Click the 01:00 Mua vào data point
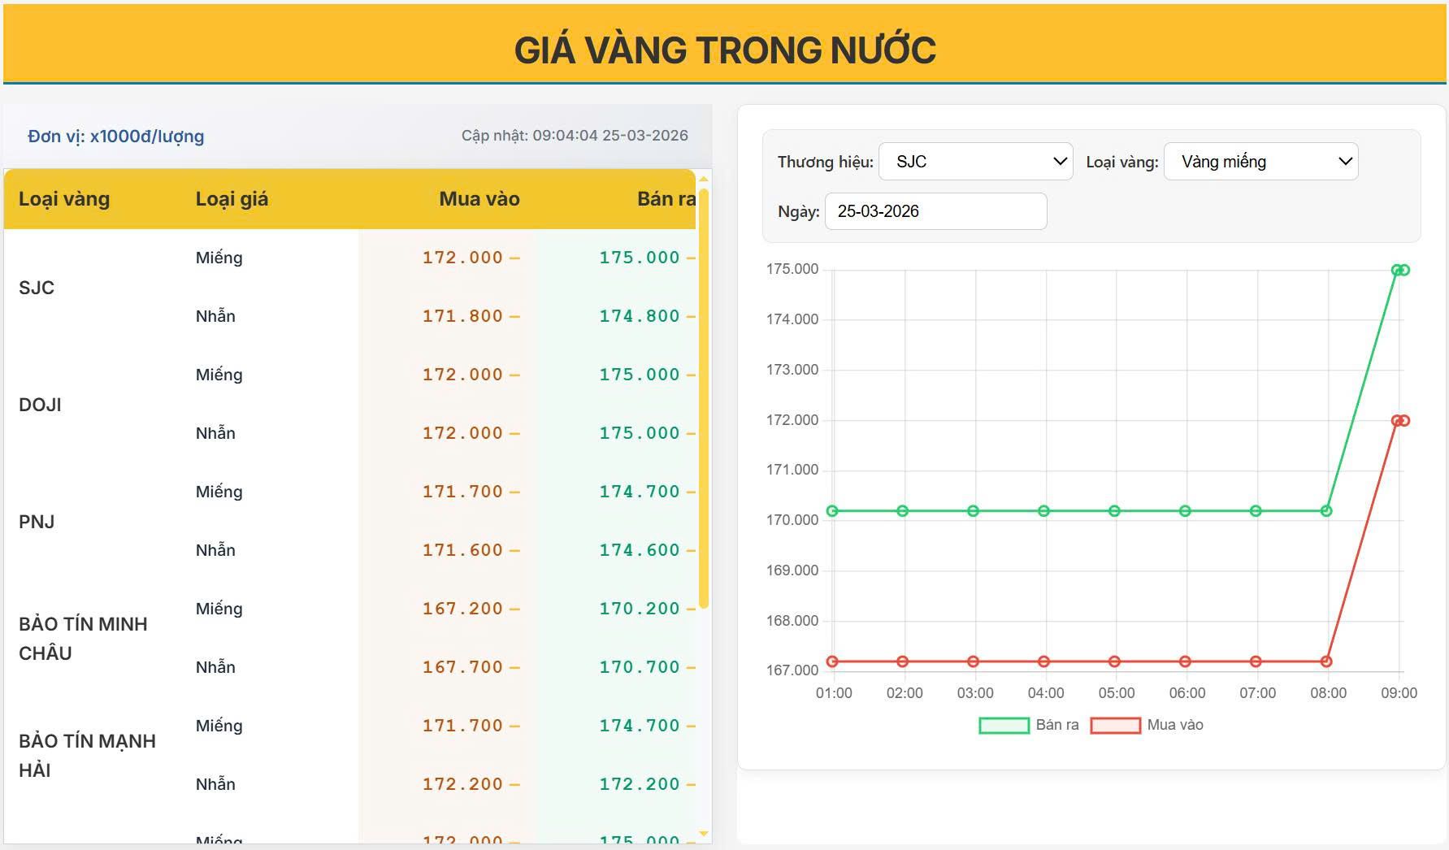Screen dimensions: 1449x850 pyautogui.click(x=832, y=661)
